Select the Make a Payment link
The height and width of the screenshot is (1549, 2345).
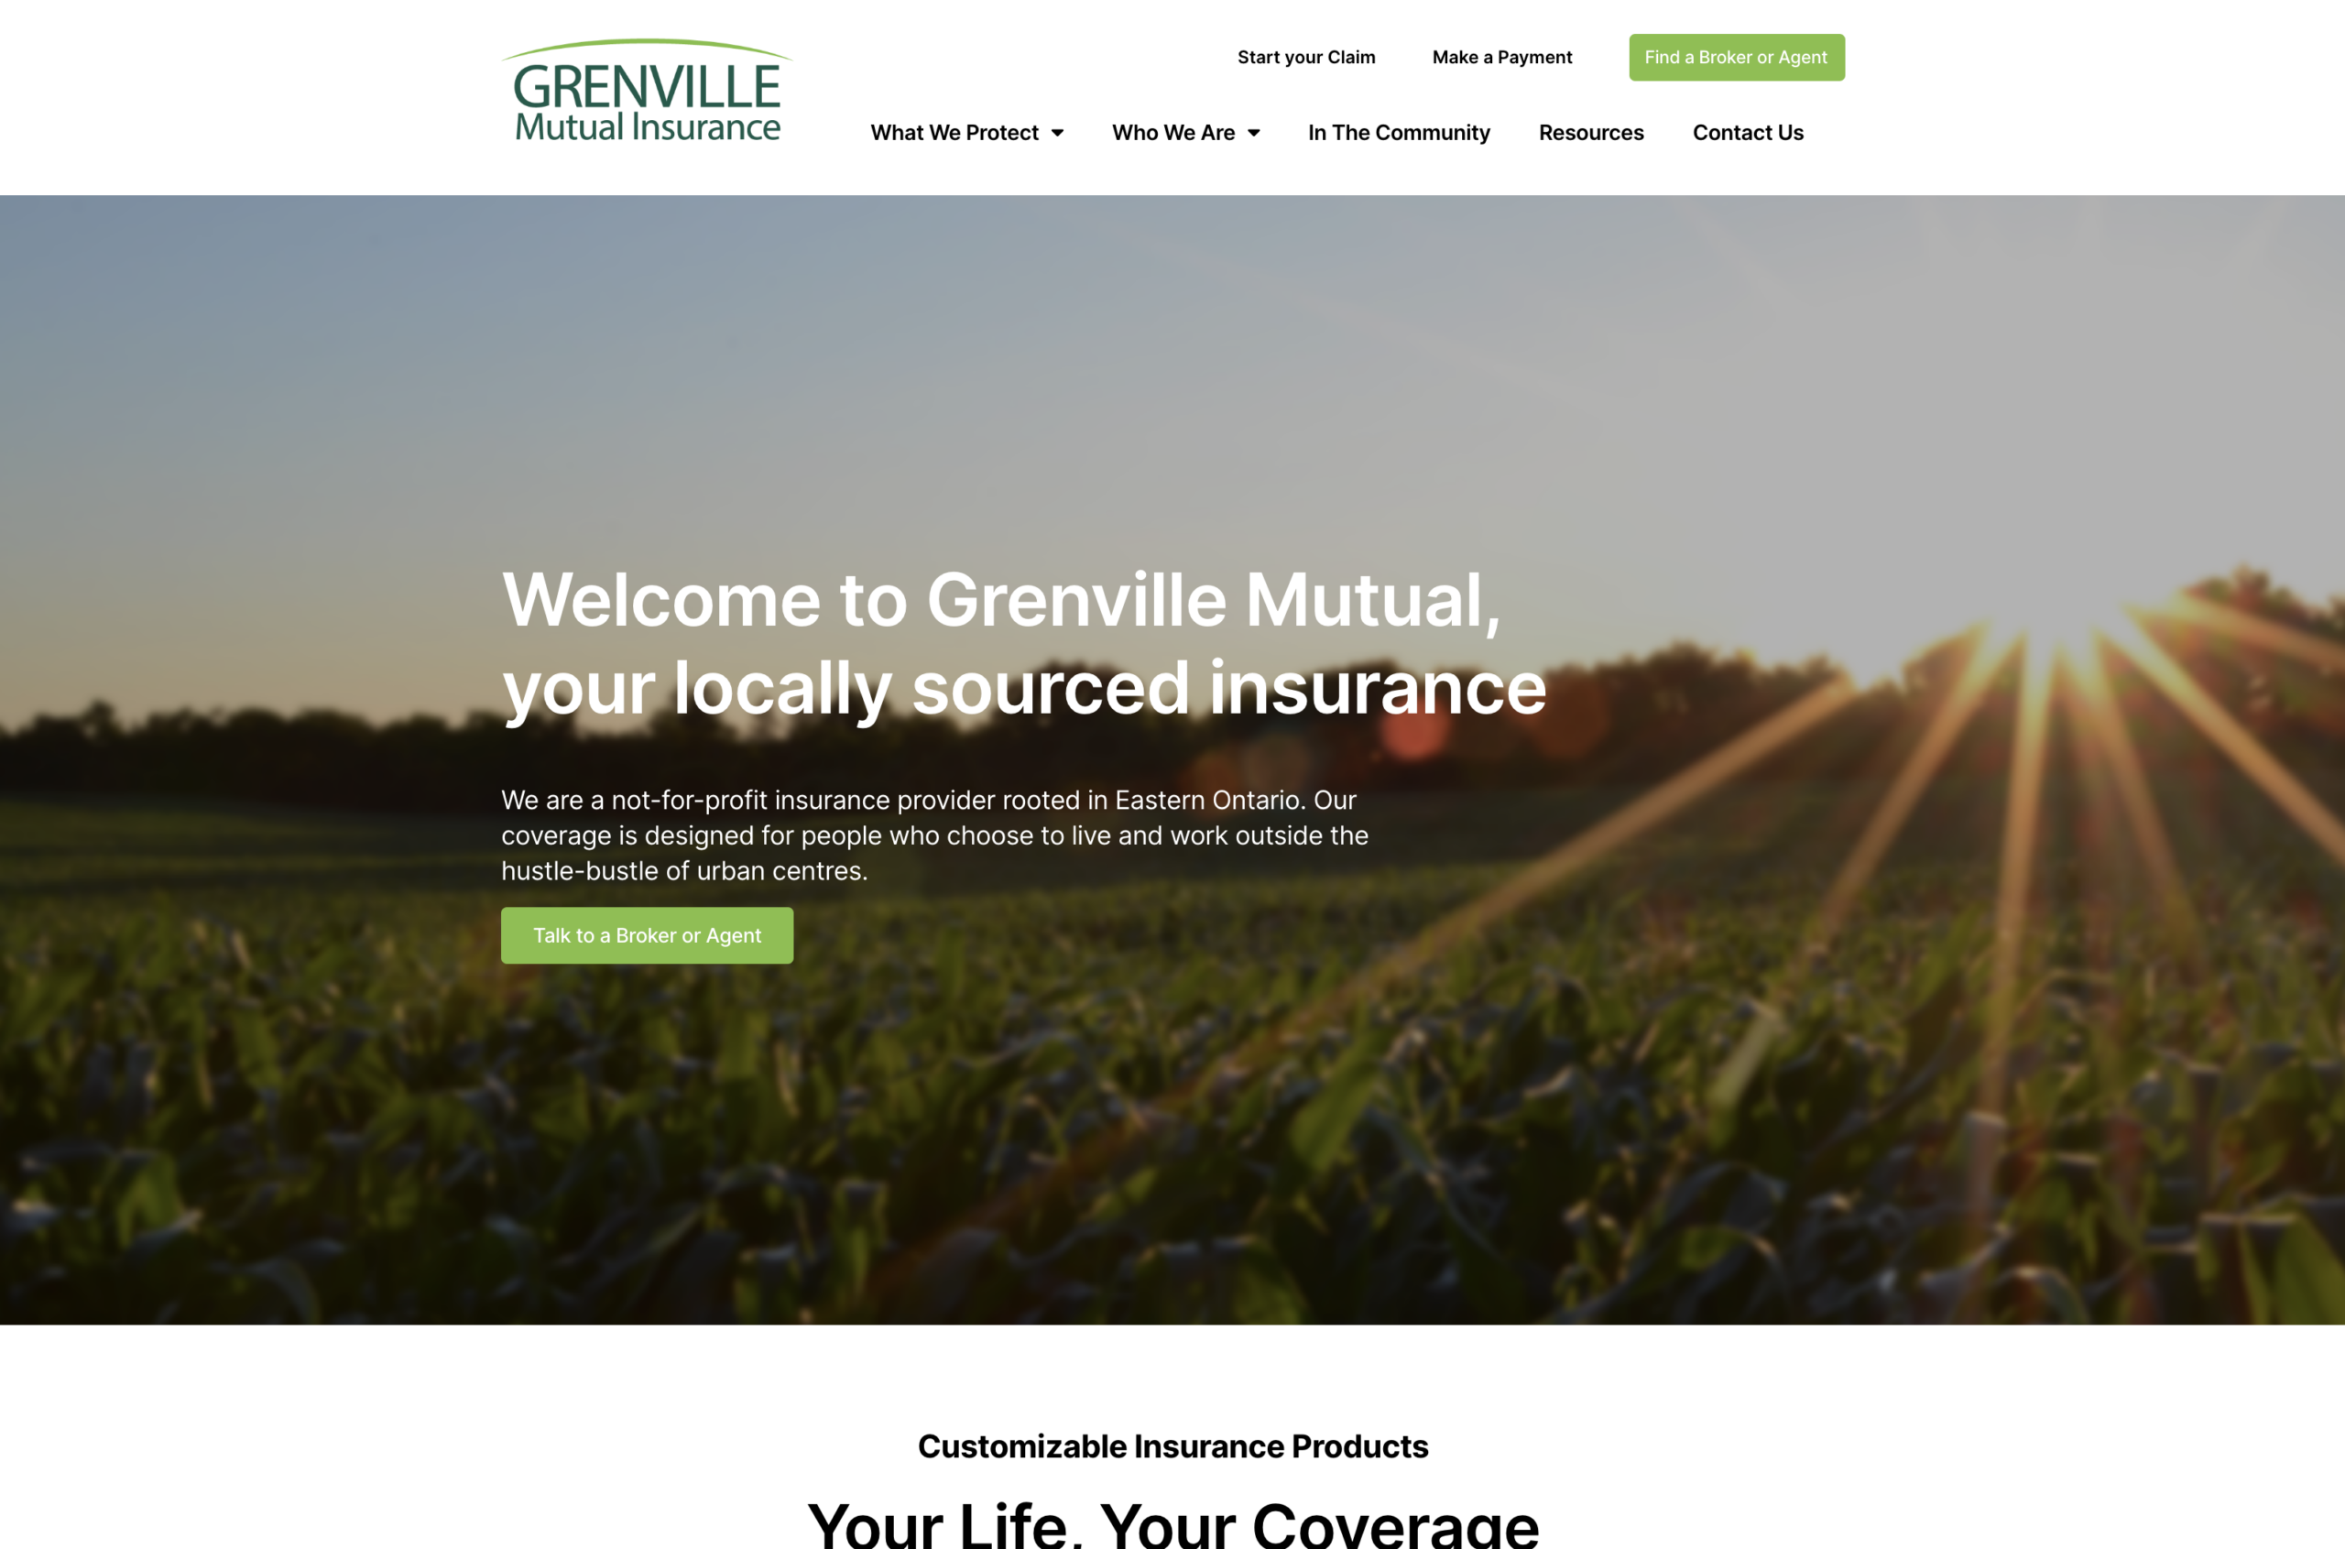(1501, 55)
